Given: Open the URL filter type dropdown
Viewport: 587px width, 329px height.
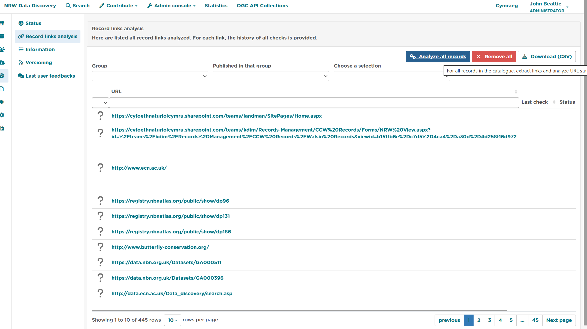Looking at the screenshot, I should pyautogui.click(x=100, y=103).
